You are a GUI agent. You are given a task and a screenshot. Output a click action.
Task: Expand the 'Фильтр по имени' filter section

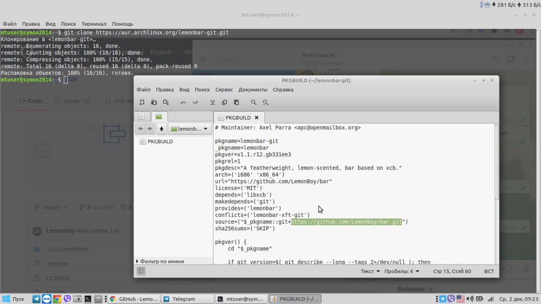coord(160,261)
